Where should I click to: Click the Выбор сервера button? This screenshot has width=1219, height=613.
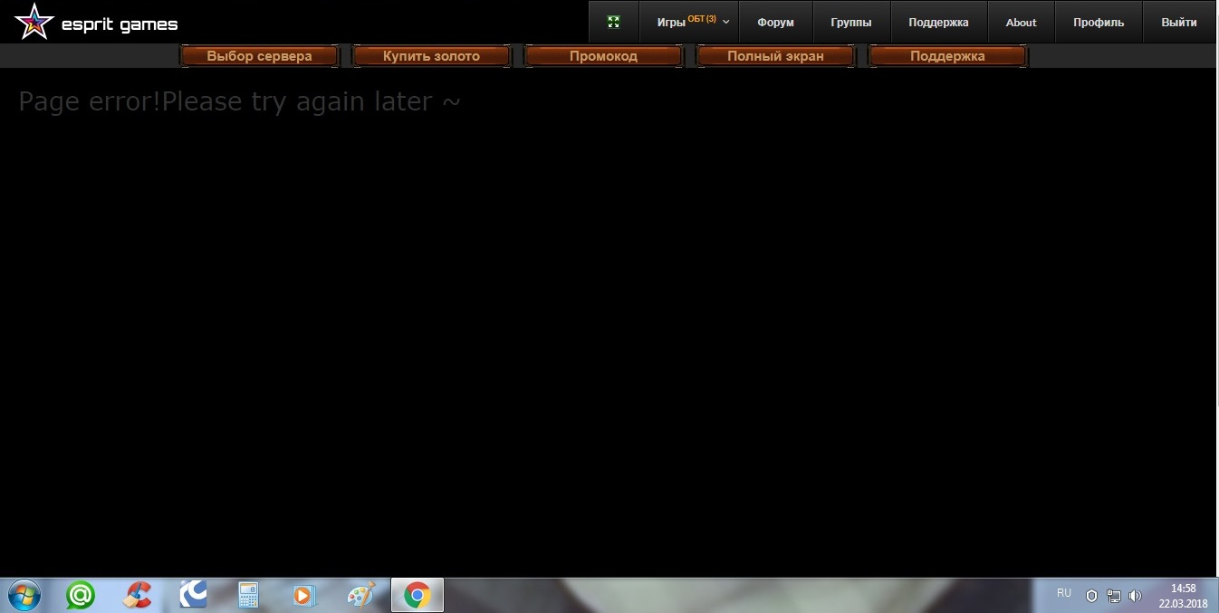[259, 56]
